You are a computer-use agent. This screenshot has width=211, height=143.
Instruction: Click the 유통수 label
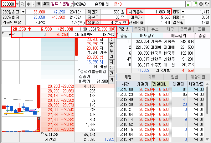[x=93, y=22]
